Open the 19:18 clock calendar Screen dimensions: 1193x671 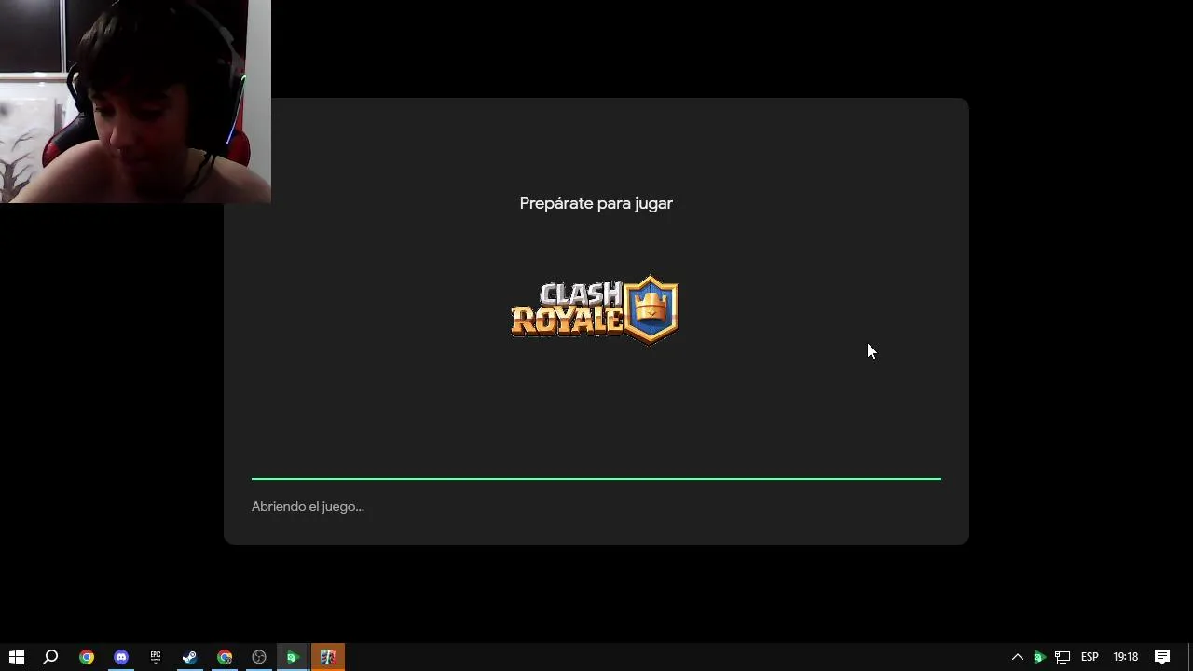click(1125, 657)
